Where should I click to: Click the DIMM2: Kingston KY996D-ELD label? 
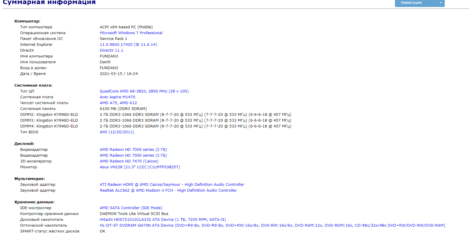click(x=49, y=115)
